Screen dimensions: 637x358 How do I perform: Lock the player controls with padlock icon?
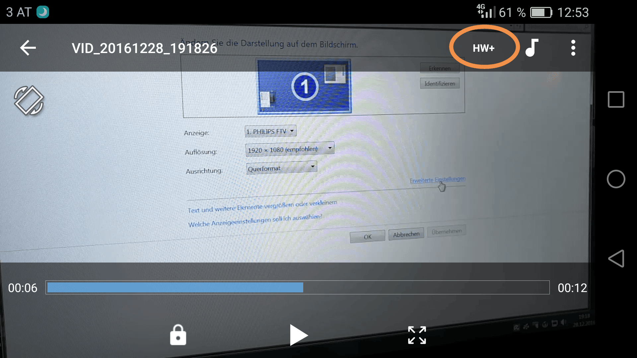(178, 335)
